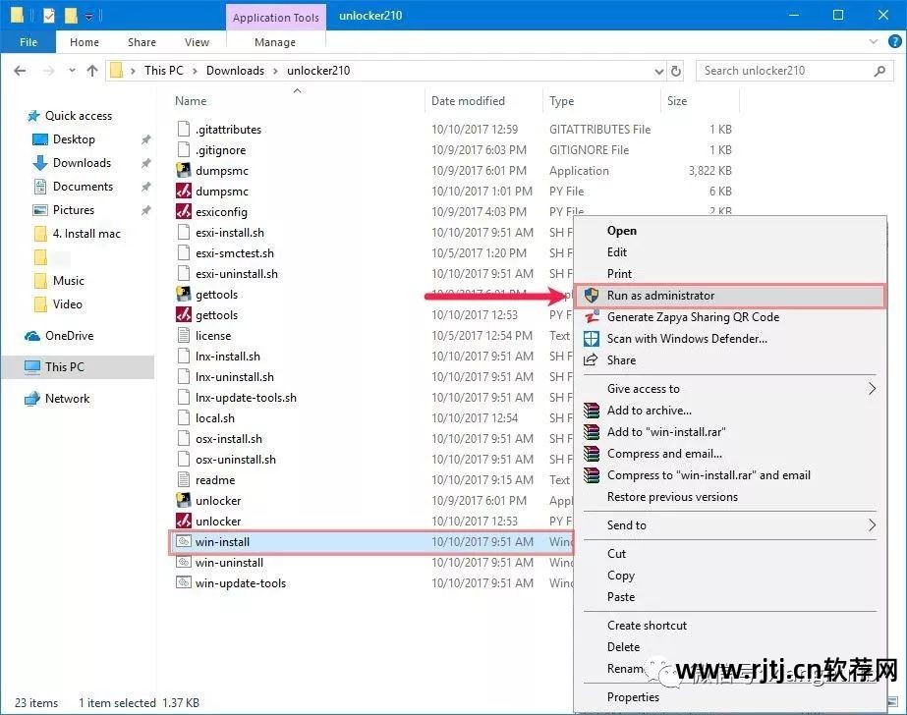Open the Help question mark icon
The width and height of the screenshot is (907, 715).
coord(894,41)
